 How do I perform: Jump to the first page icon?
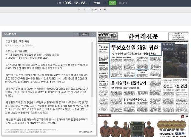point(79,10)
